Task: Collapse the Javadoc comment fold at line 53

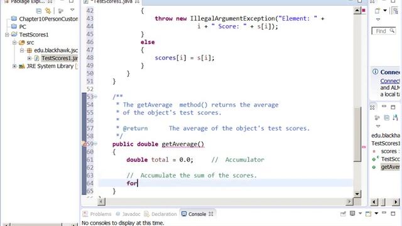Action: click(x=95, y=97)
